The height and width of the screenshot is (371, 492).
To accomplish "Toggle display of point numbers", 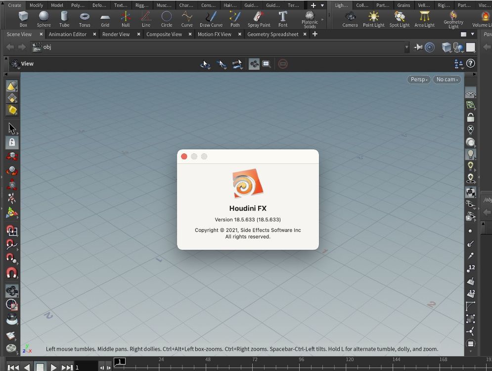I will (470, 269).
